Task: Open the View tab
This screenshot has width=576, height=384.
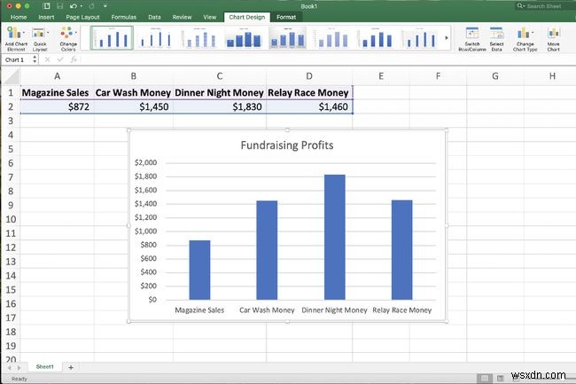Action: tap(210, 17)
